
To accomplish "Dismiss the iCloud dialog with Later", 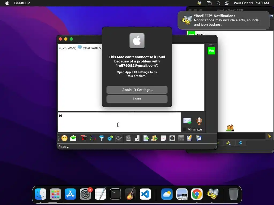I will [137, 99].
